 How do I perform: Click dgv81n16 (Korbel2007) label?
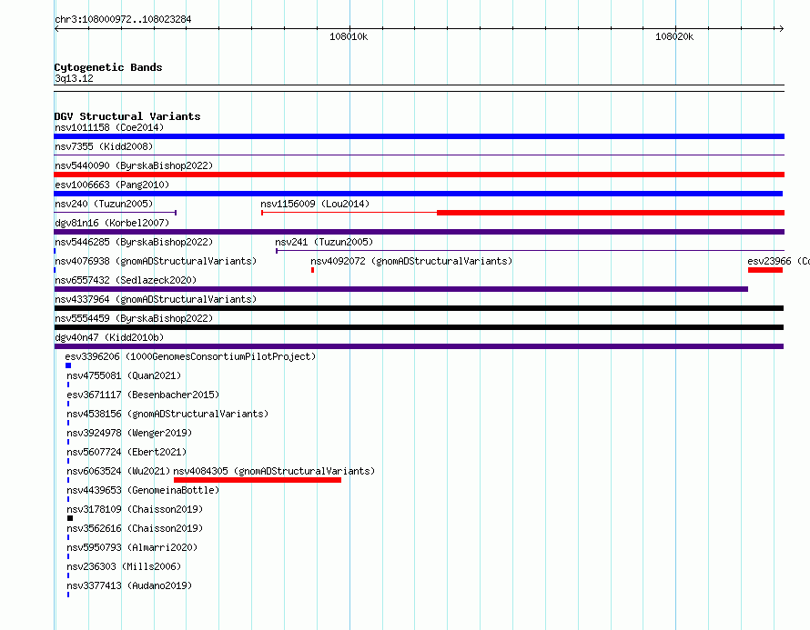click(x=112, y=223)
